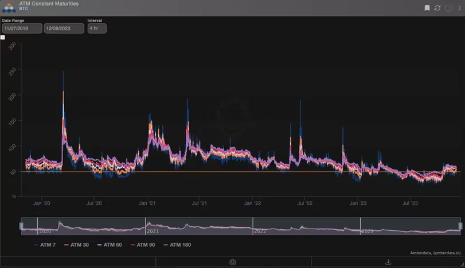Toggle the ATM 180 legend entry
Screen dimensions: 465x268
[176, 245]
